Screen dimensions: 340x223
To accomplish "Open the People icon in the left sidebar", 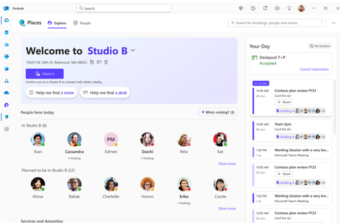I will [x=6, y=45].
